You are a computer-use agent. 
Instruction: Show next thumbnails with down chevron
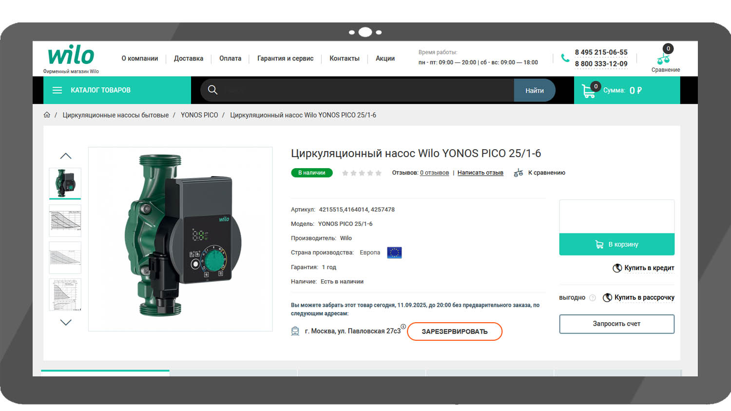pyautogui.click(x=66, y=322)
